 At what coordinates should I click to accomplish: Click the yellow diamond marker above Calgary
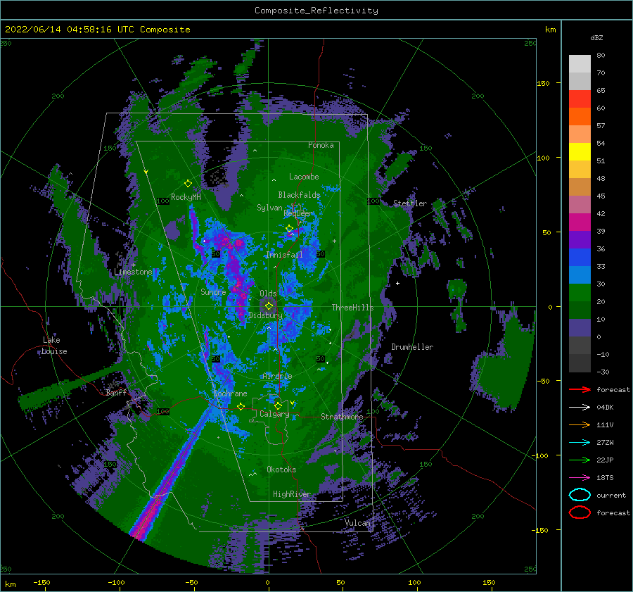pyautogui.click(x=278, y=405)
